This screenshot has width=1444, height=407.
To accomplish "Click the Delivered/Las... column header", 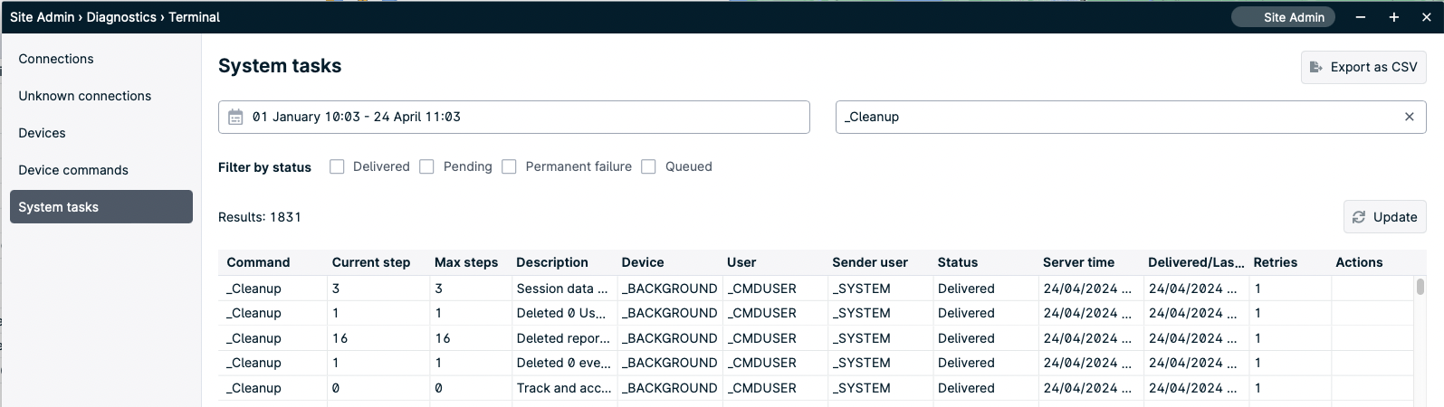I will pos(1196,262).
